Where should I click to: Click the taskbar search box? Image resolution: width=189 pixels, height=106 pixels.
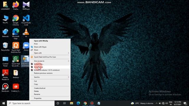pos(31,103)
